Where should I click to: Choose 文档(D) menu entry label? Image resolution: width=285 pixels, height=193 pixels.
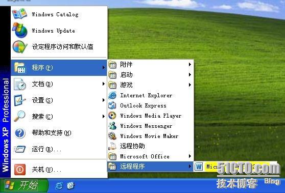(42, 84)
